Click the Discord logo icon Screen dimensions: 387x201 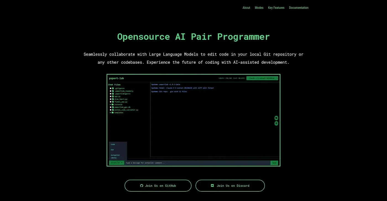tap(212, 186)
